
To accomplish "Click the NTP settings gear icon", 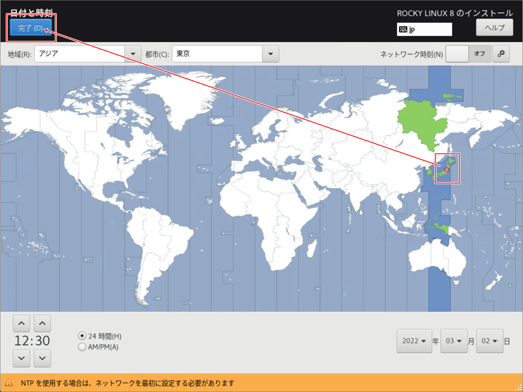I will 501,54.
